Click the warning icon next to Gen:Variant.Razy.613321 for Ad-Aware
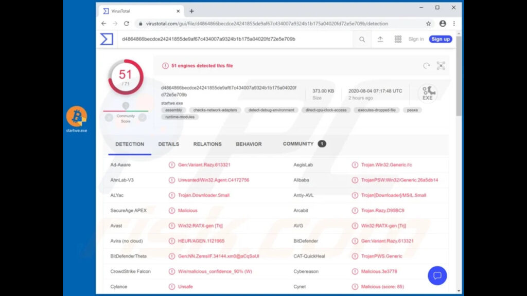This screenshot has width=527, height=296. [172, 165]
